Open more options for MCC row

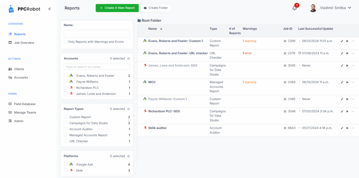click(353, 82)
